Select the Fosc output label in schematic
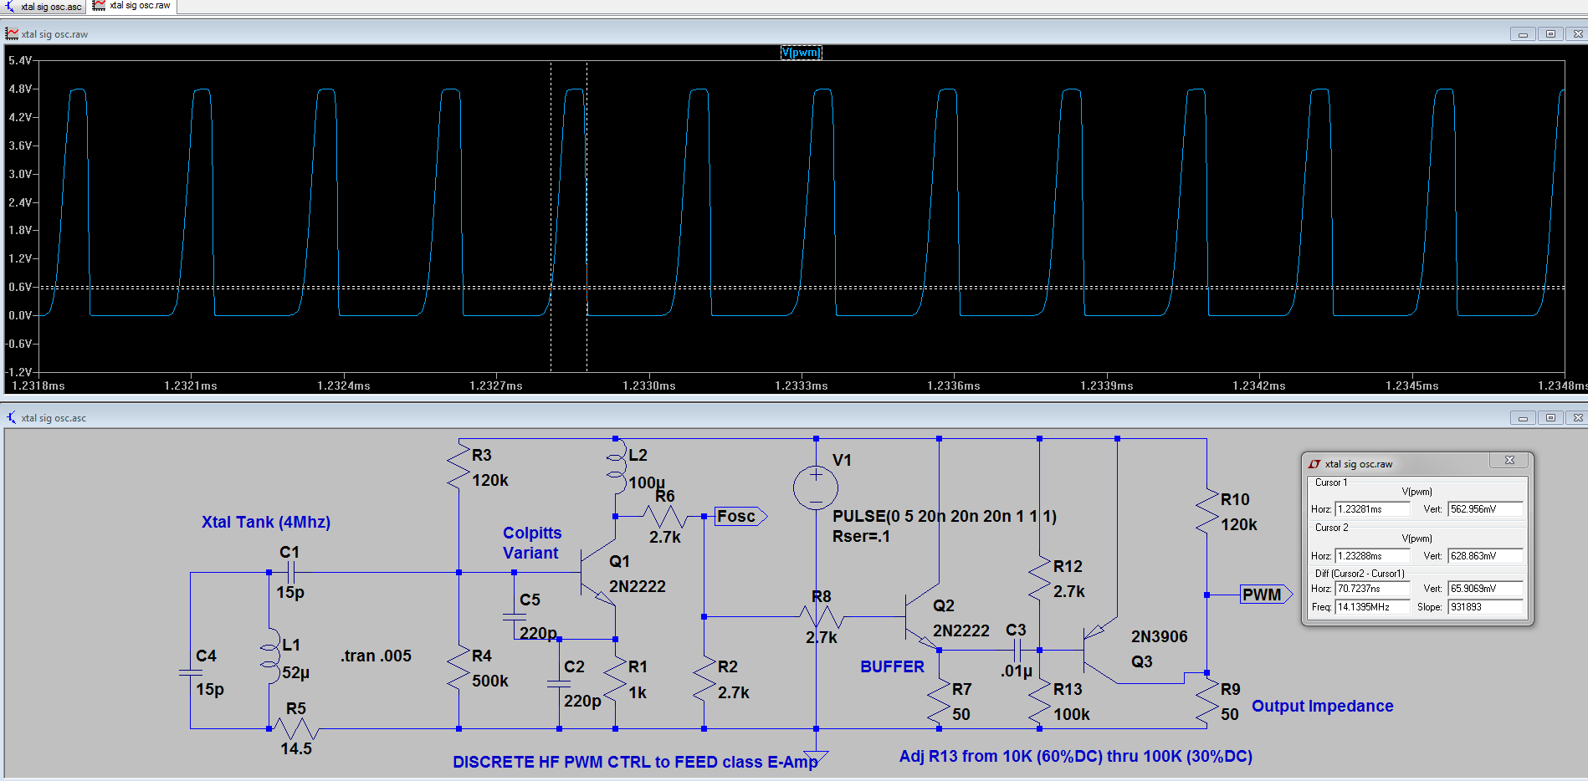 pos(740,517)
